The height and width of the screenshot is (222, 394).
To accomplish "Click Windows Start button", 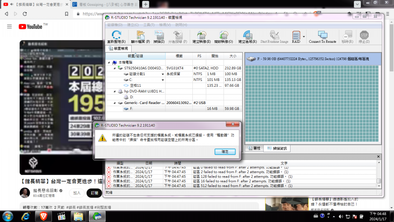I will coord(8,216).
